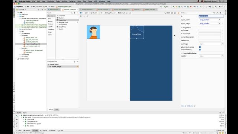Open the Android project view dropdown
The image size is (238, 134).
(x=21, y=10)
